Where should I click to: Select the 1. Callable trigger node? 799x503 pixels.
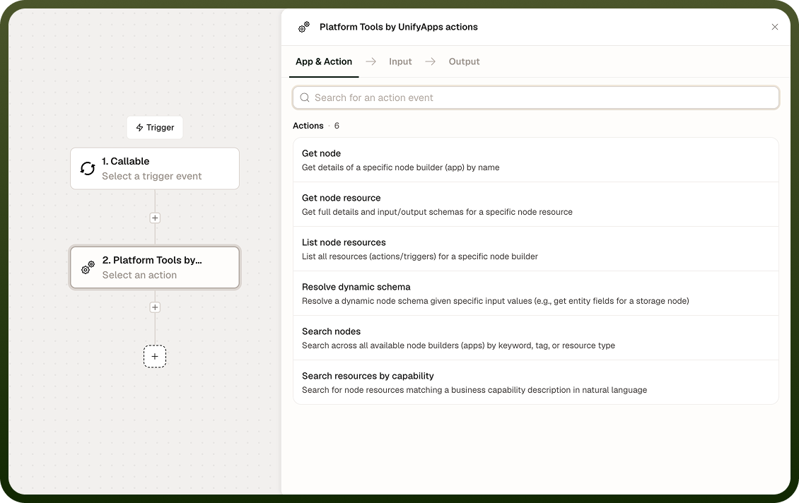click(x=155, y=169)
